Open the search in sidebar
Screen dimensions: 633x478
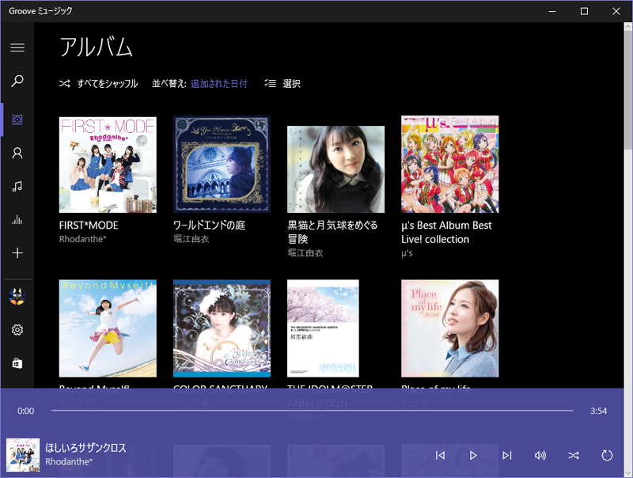tap(17, 81)
